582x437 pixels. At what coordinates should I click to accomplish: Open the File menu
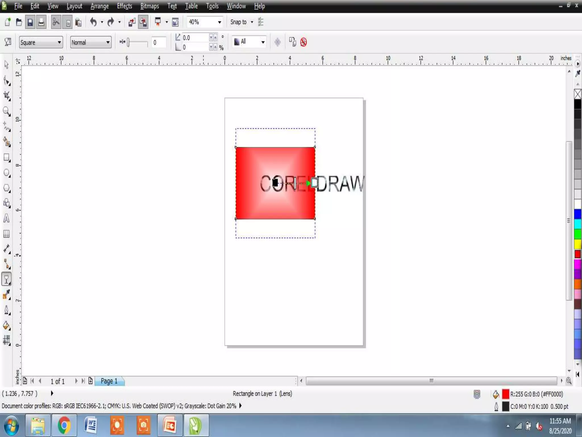pos(18,6)
